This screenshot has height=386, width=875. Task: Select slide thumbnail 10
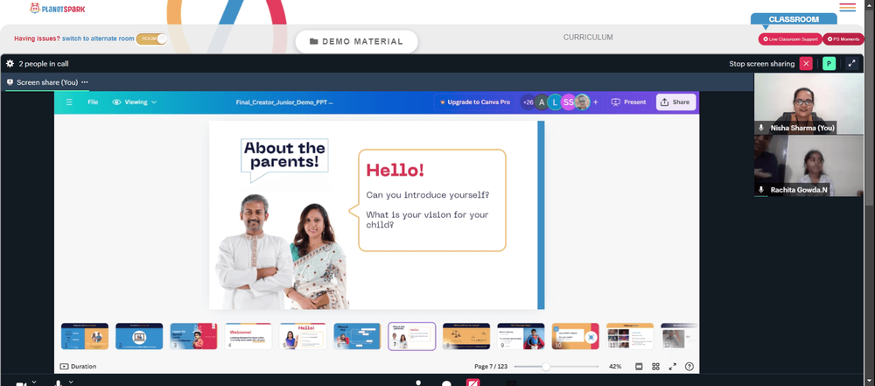pyautogui.click(x=576, y=336)
